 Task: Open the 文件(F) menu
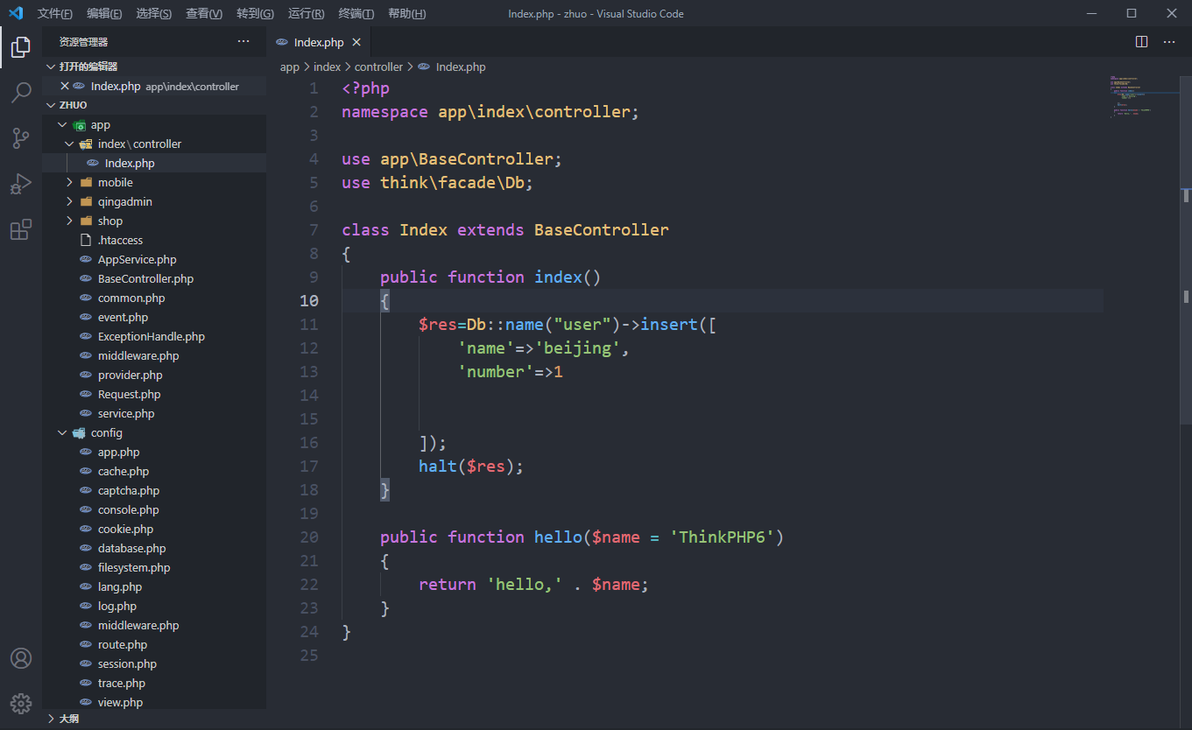coord(54,14)
